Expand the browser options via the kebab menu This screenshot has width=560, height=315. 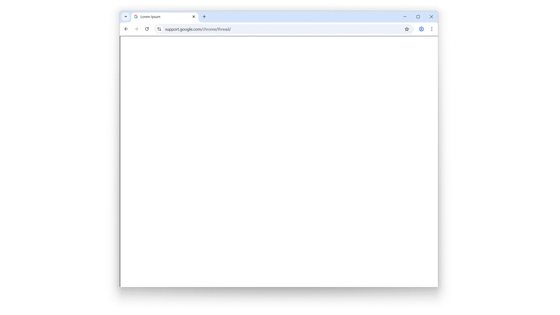coord(432,29)
